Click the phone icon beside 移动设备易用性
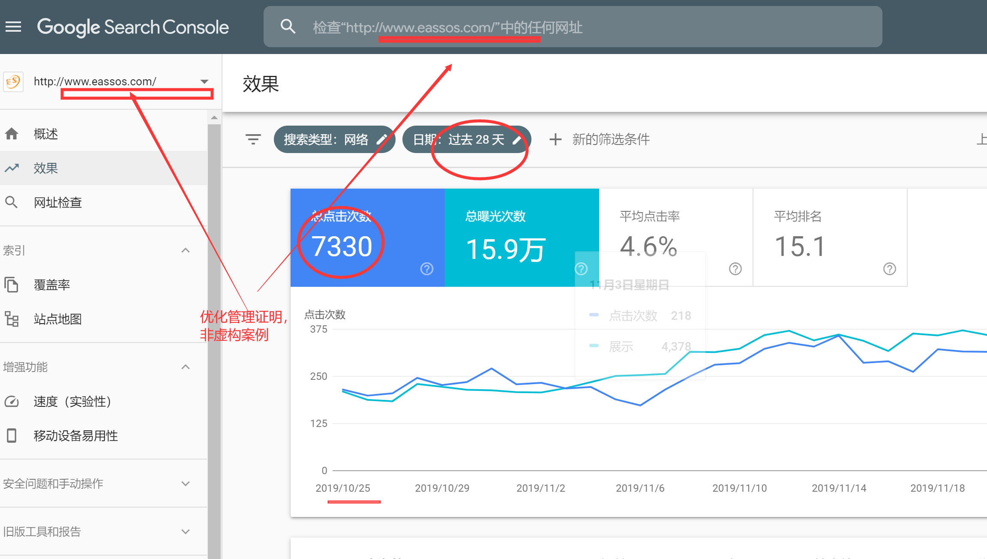 click(x=12, y=436)
